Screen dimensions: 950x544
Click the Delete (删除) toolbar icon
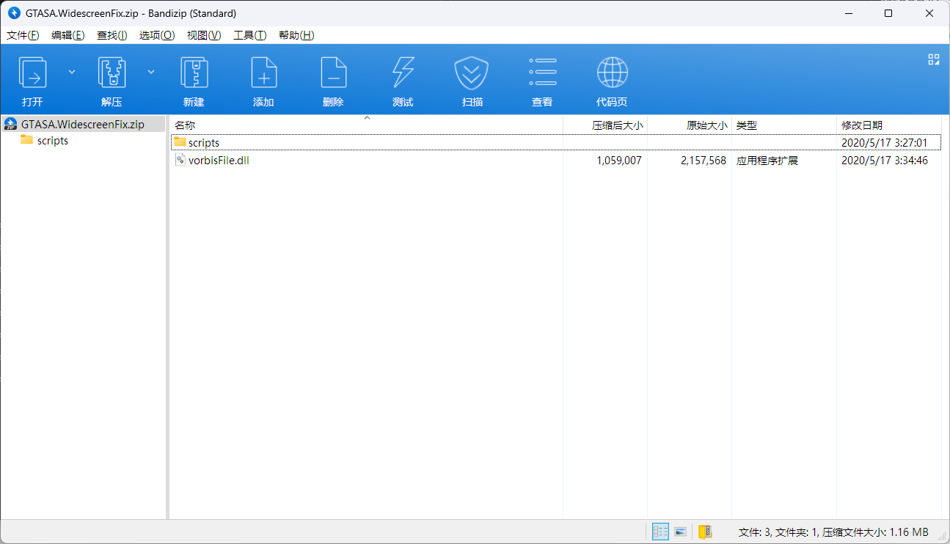pyautogui.click(x=333, y=73)
